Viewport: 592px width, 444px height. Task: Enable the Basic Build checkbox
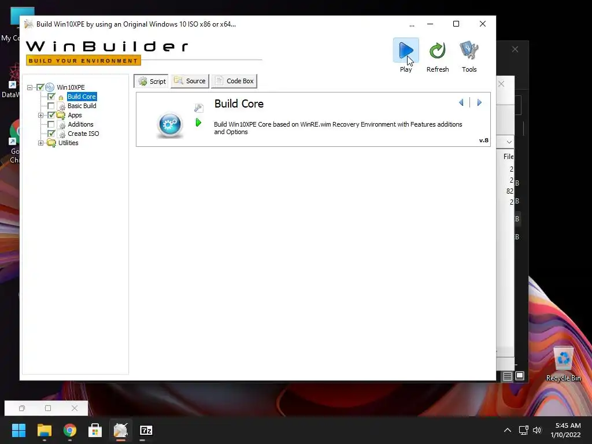click(x=51, y=106)
